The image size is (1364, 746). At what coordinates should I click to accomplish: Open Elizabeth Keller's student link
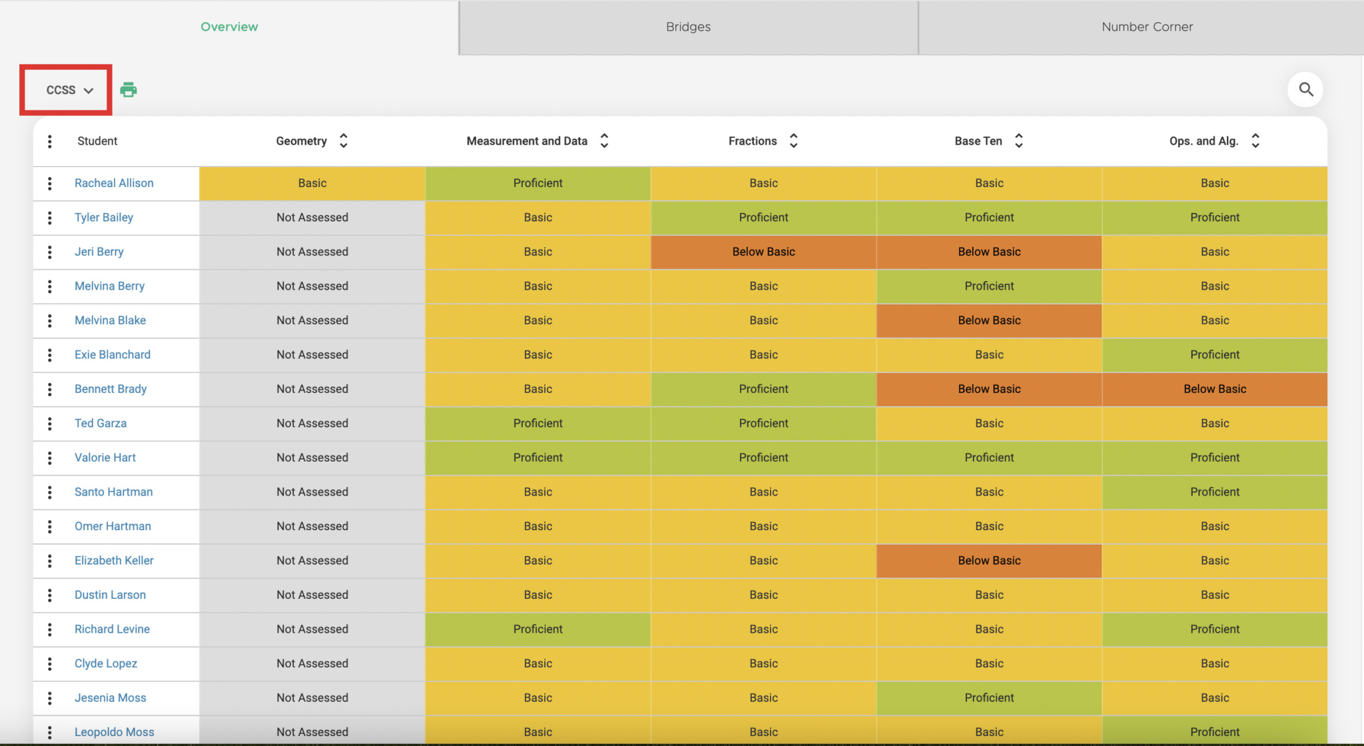(114, 561)
